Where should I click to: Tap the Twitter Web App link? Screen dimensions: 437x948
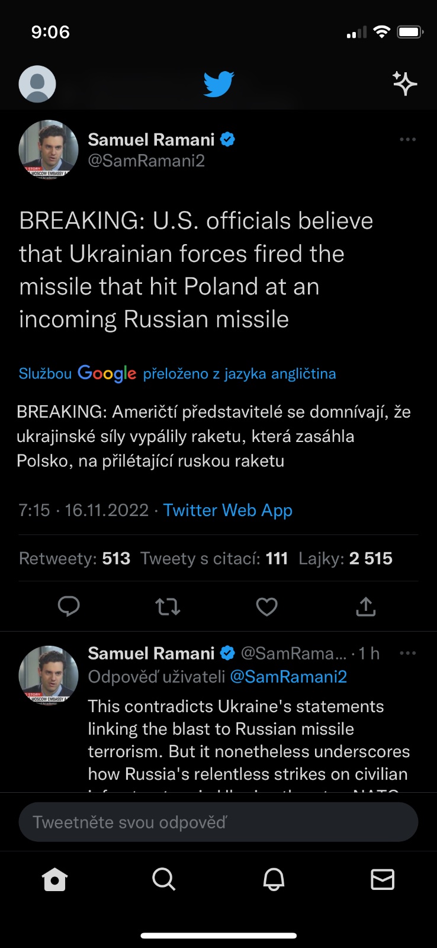tap(228, 510)
